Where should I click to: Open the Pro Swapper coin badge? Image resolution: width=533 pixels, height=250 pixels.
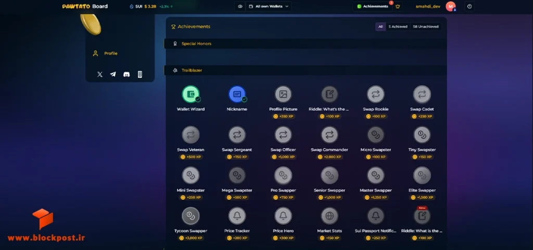[283, 176]
